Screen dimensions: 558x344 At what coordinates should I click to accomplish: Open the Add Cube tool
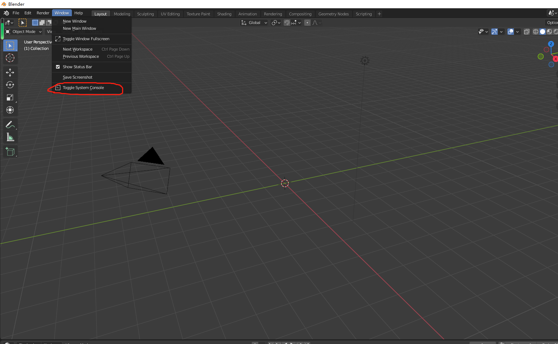point(10,151)
